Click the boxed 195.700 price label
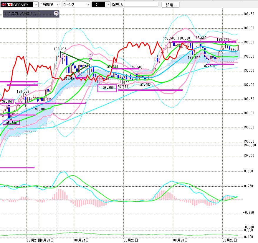Viewport: 258px width, 243px height. click(11, 123)
